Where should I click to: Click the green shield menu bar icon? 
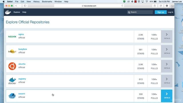tap(124, 1)
